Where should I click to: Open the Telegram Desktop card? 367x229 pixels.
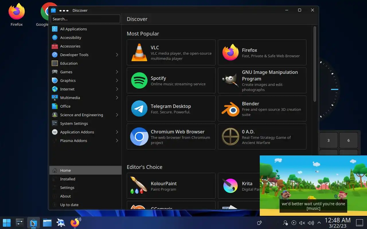[x=171, y=108]
